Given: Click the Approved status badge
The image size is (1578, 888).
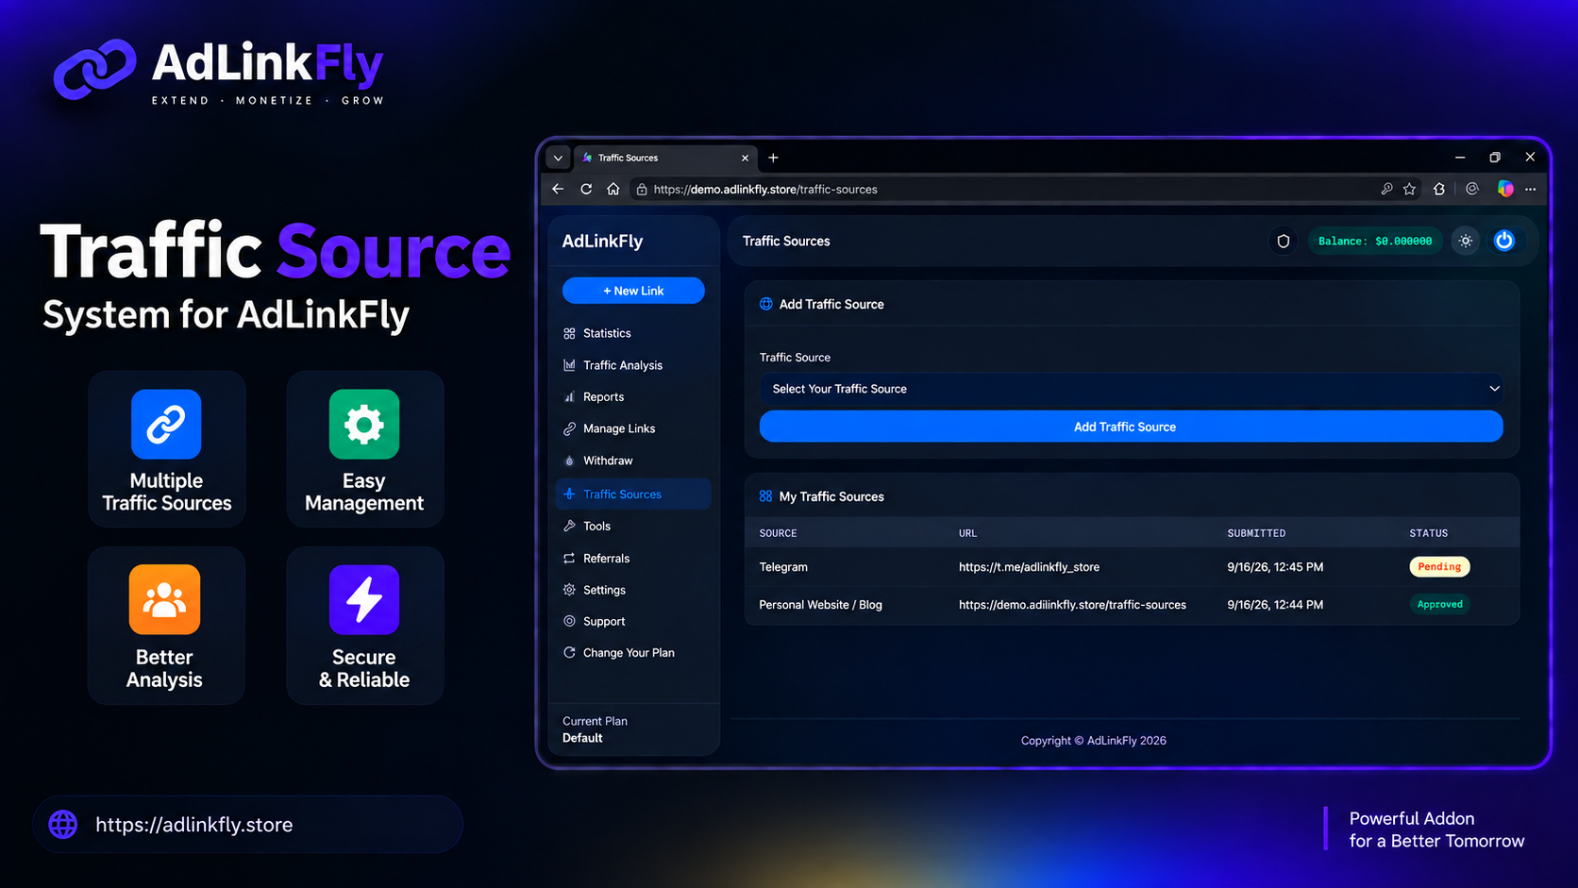Looking at the screenshot, I should (1439, 605).
